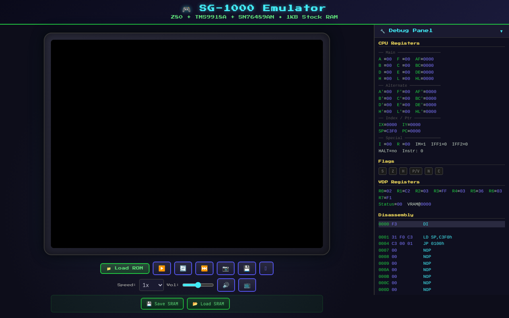
Task: Click Load ROM button
Action: pos(125,268)
